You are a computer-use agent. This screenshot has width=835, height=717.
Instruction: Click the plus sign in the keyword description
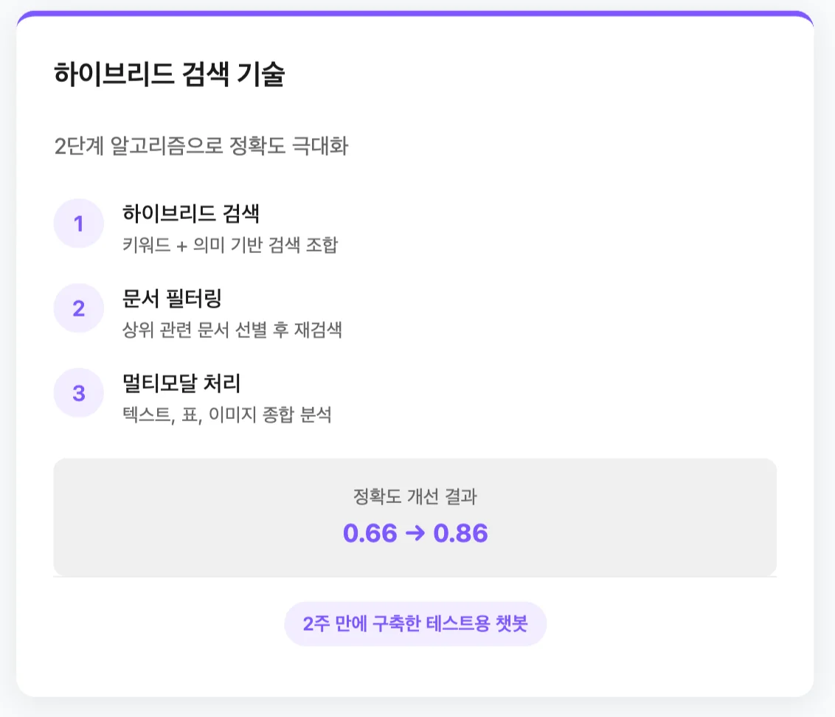[x=182, y=246]
